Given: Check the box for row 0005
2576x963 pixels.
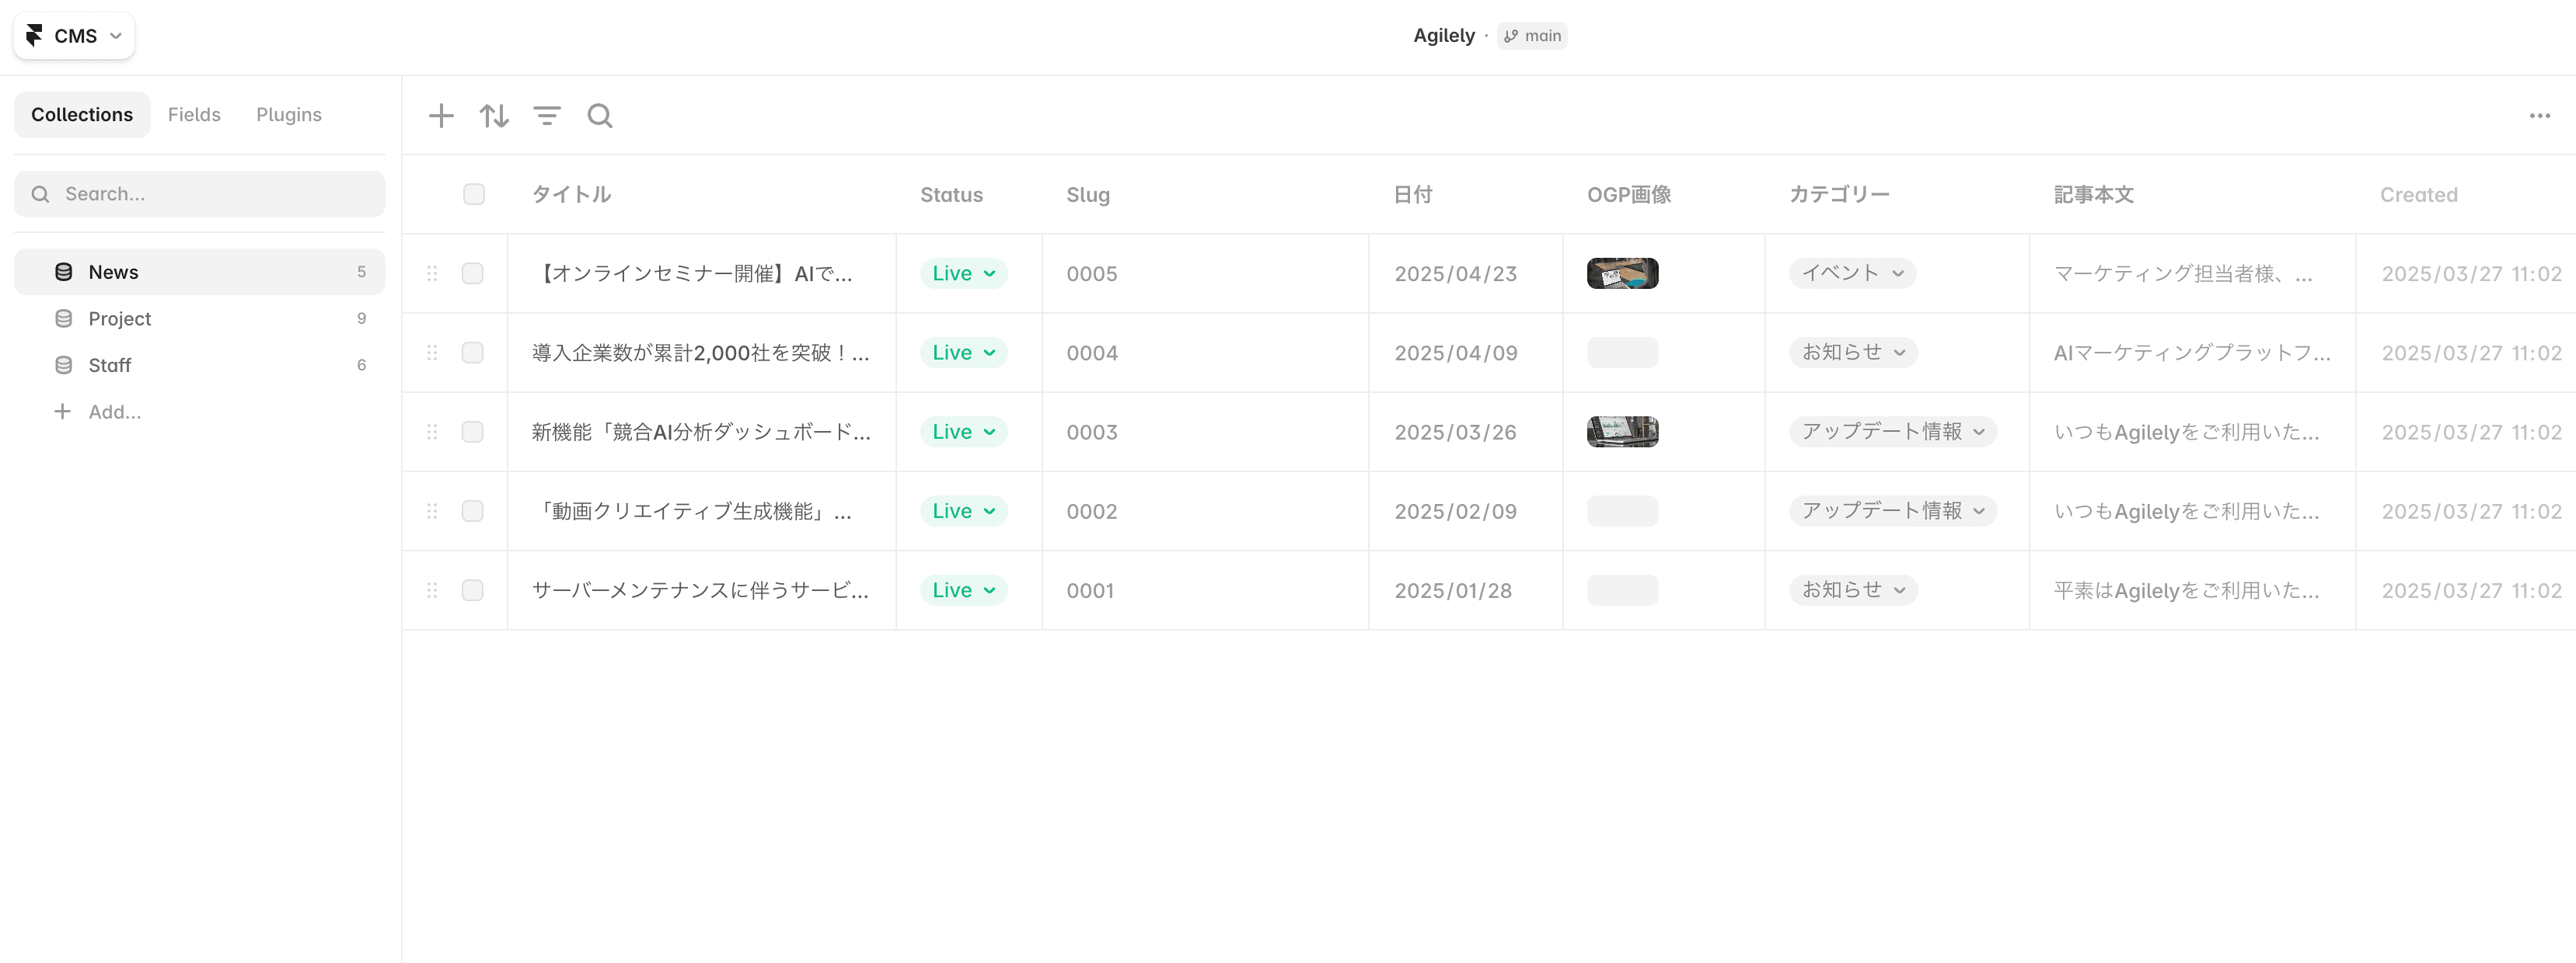Looking at the screenshot, I should click(x=473, y=273).
